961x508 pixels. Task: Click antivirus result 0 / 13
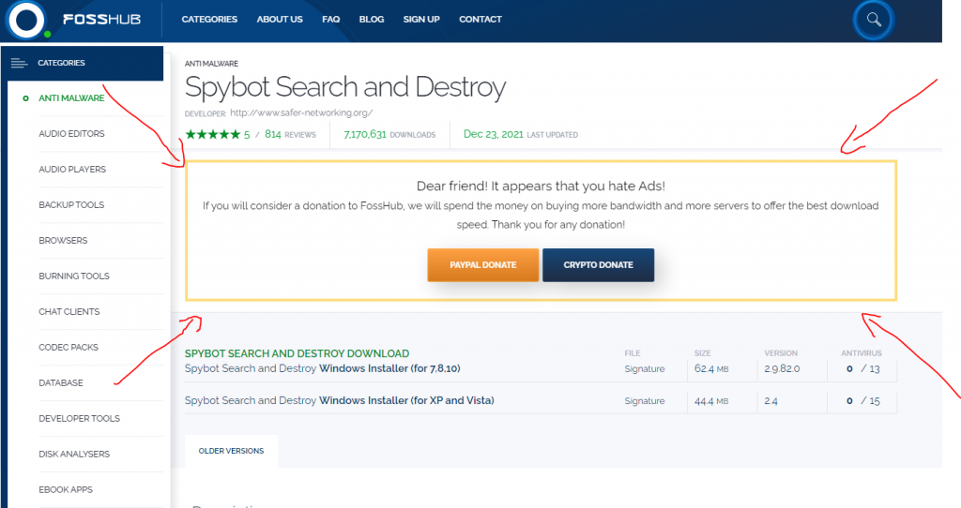coord(863,369)
